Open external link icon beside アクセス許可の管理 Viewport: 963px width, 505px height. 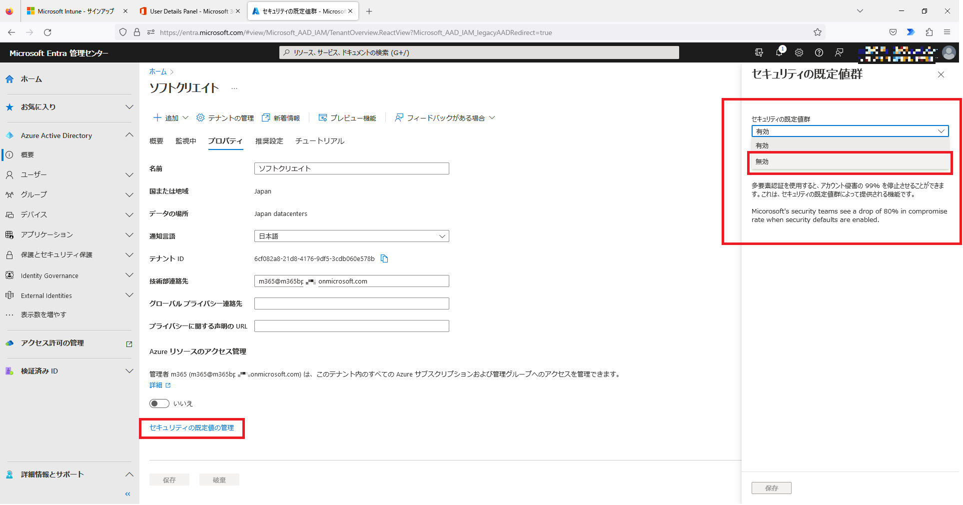pos(129,344)
